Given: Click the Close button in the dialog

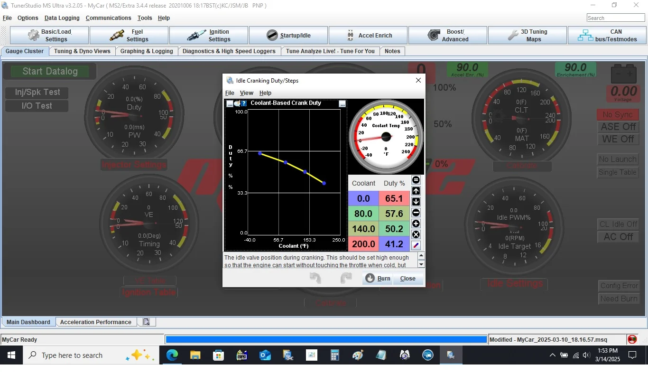Looking at the screenshot, I should [408, 279].
